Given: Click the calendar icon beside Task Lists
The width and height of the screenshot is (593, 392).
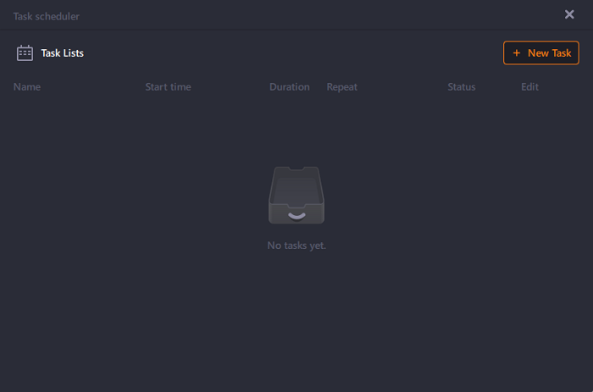Looking at the screenshot, I should [25, 53].
